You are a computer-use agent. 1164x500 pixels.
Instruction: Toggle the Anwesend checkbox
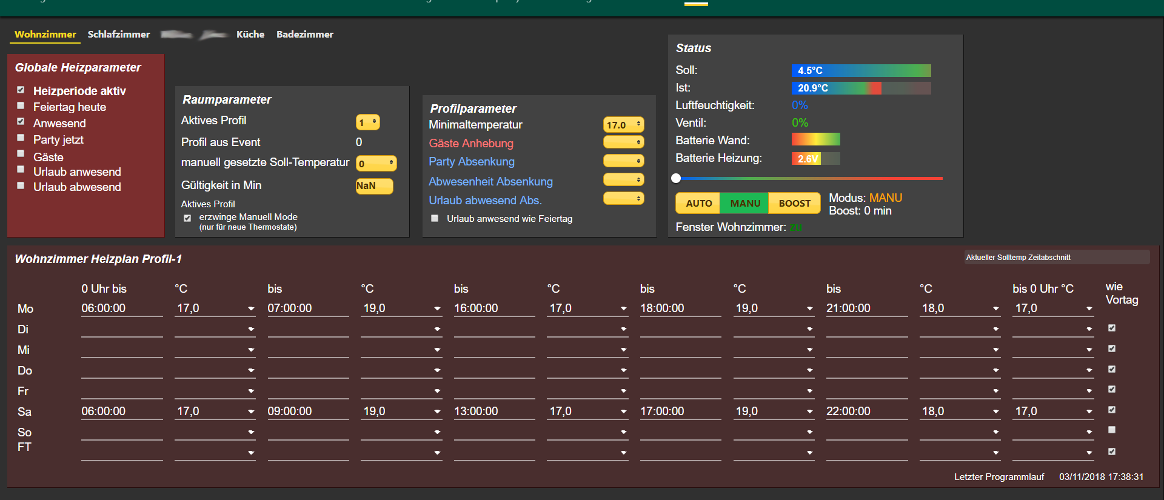tap(21, 121)
